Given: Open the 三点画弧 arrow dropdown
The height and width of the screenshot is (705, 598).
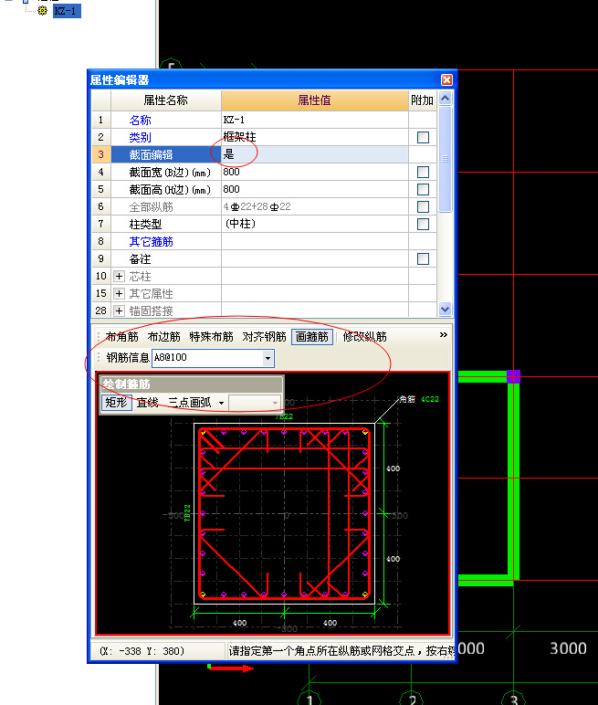Looking at the screenshot, I should pyautogui.click(x=221, y=403).
